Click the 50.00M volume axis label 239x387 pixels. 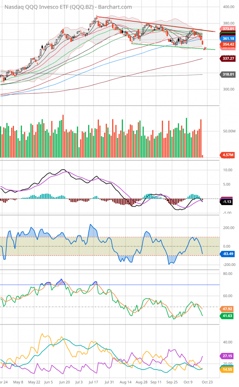[x=229, y=131]
